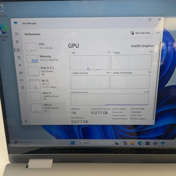
Task: Click the CPU mini graph thumbnail
Action: (x=31, y=47)
